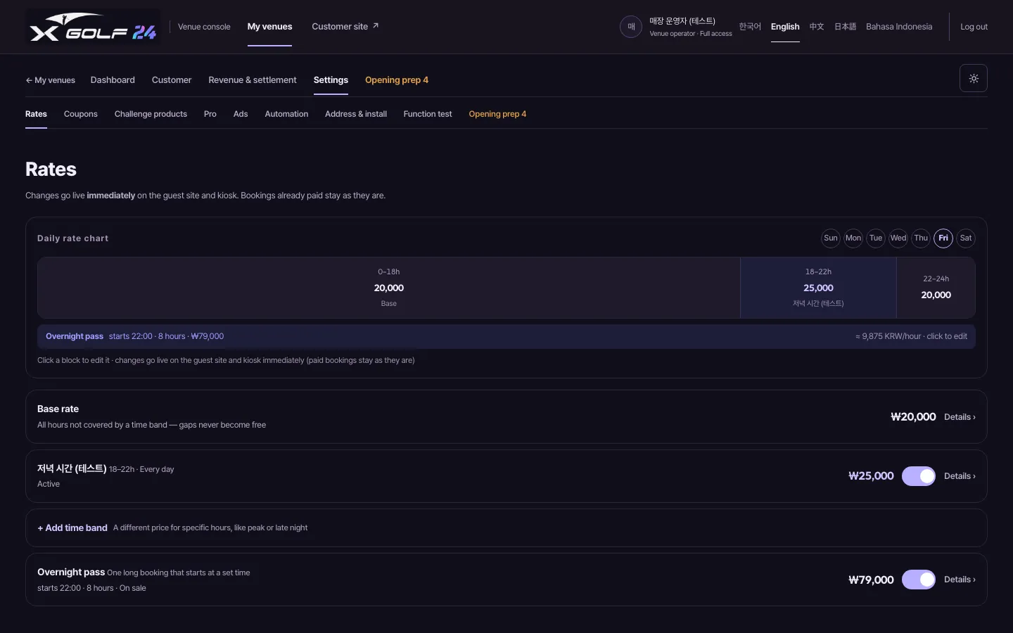
Task: Select Fri in the daily rate chart
Action: [943, 238]
